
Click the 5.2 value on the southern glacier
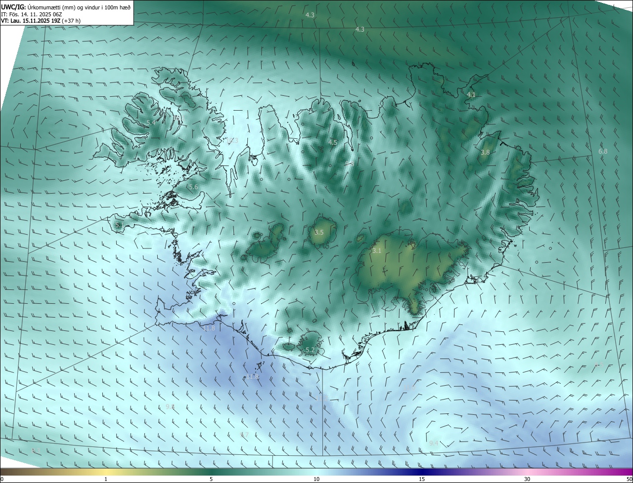coord(310,350)
